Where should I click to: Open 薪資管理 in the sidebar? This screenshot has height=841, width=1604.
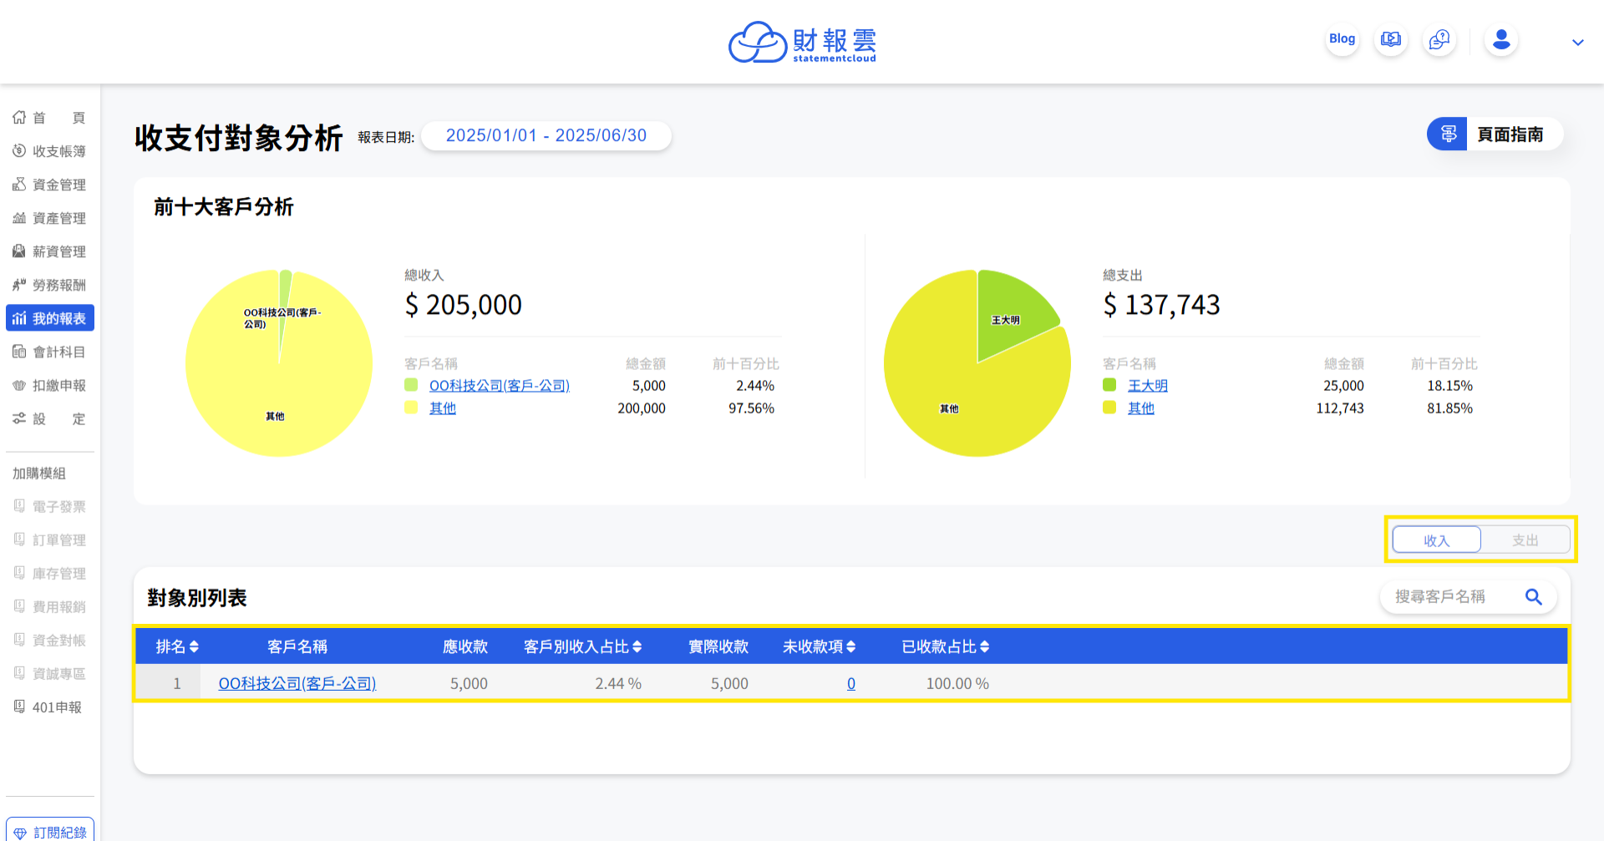49,251
